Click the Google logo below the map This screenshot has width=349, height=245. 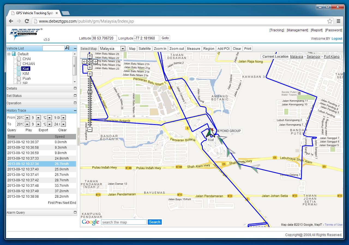(x=91, y=222)
